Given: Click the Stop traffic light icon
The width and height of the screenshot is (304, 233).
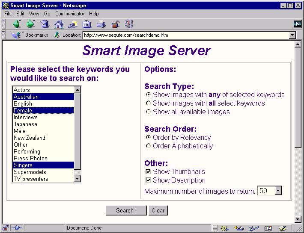Looking at the screenshot, I should [x=129, y=24].
